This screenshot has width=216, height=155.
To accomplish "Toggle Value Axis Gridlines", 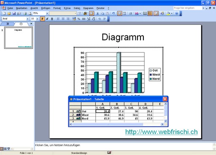I will pos(150,13).
